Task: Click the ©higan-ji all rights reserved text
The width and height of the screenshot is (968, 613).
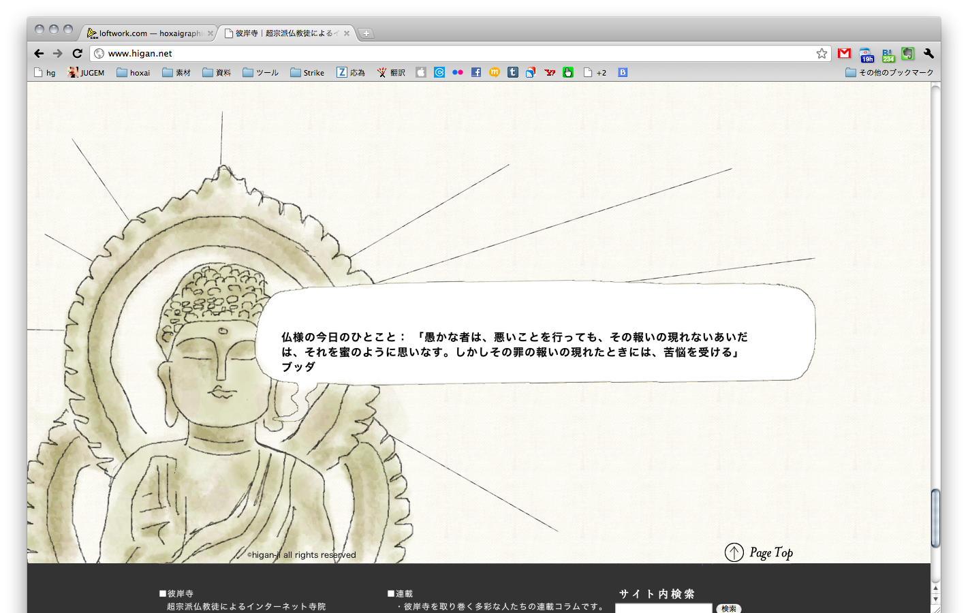Action: pos(301,554)
